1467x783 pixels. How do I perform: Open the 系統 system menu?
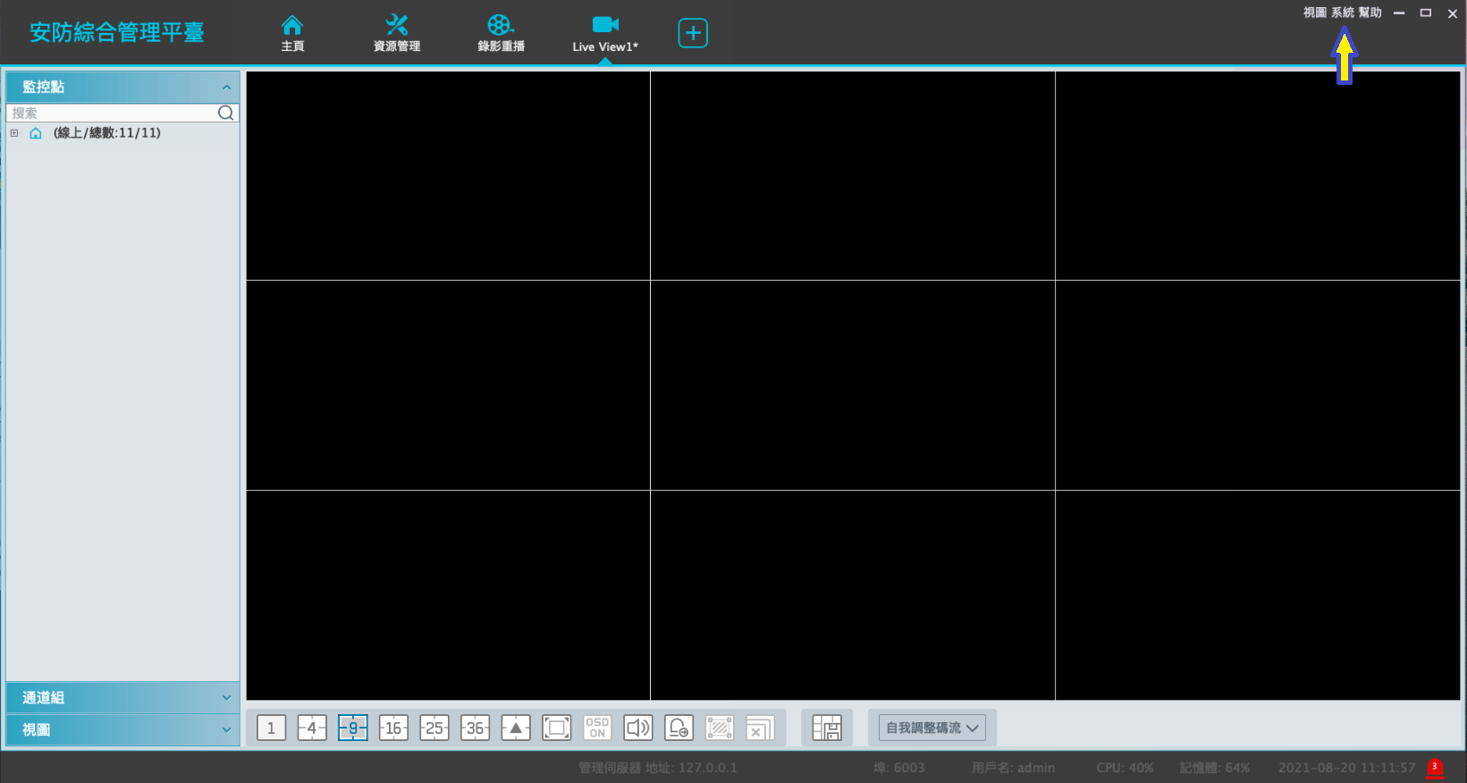tap(1342, 13)
